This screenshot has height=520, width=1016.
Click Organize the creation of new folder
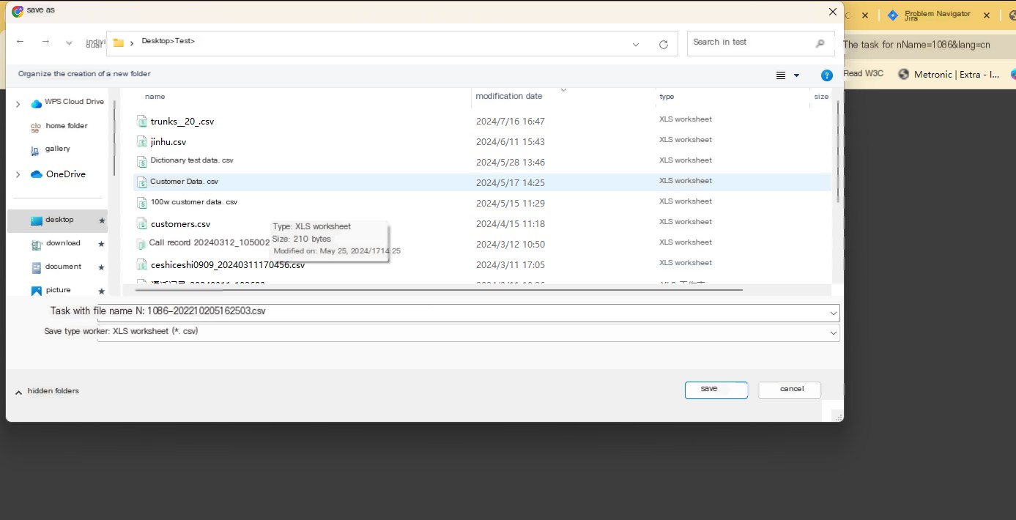(x=84, y=74)
